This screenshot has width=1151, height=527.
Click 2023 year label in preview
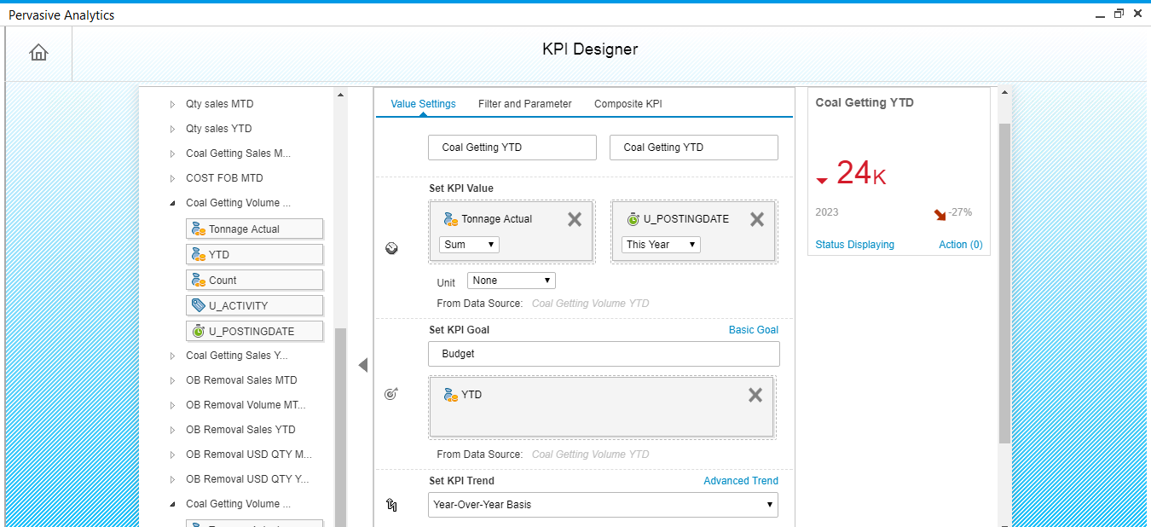pos(827,212)
